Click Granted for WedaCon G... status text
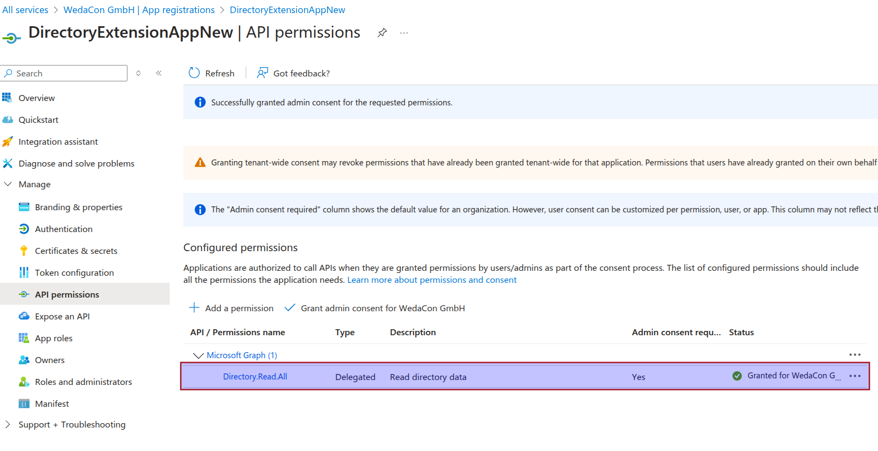This screenshot has height=451, width=878. pyautogui.click(x=794, y=376)
